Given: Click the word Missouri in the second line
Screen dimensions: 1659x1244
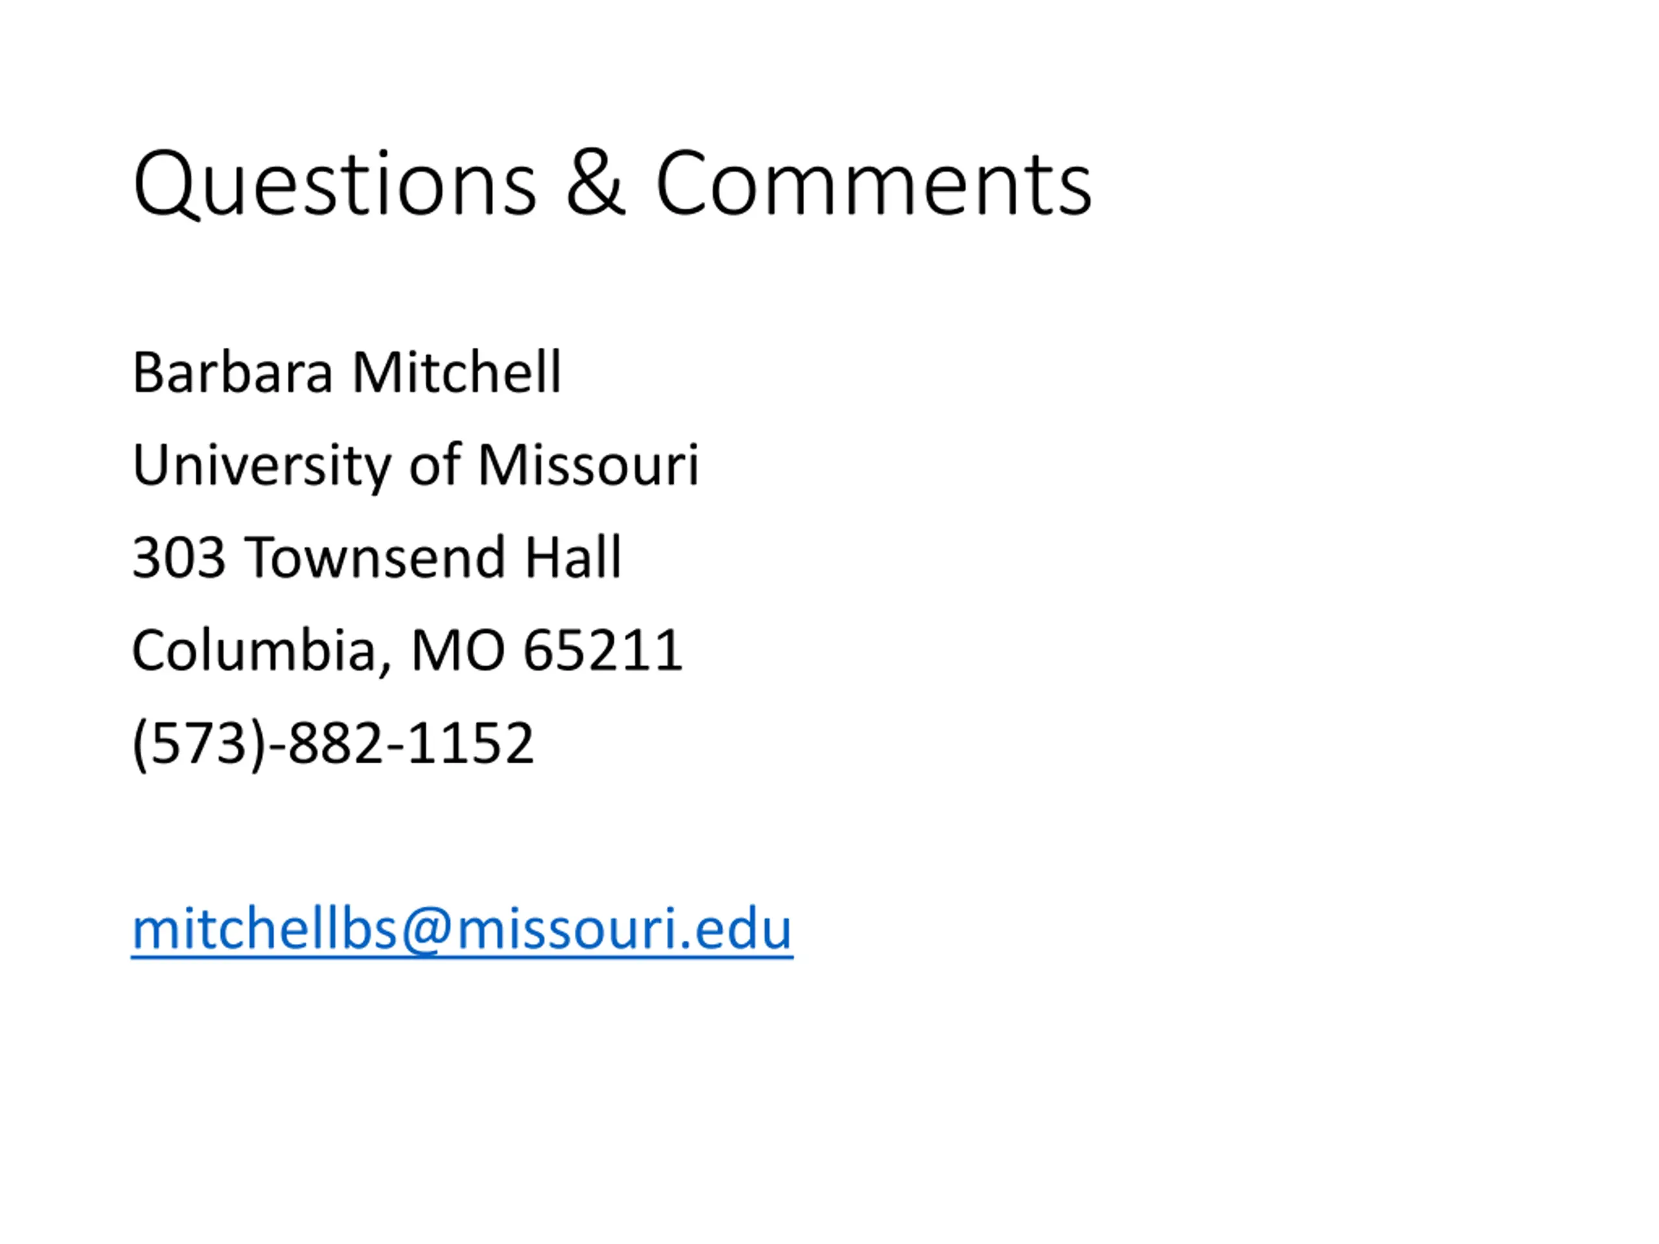Looking at the screenshot, I should (588, 465).
